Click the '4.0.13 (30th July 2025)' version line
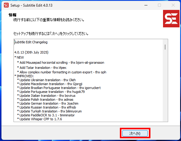The width and height of the screenshot is (181, 141). [31, 52]
